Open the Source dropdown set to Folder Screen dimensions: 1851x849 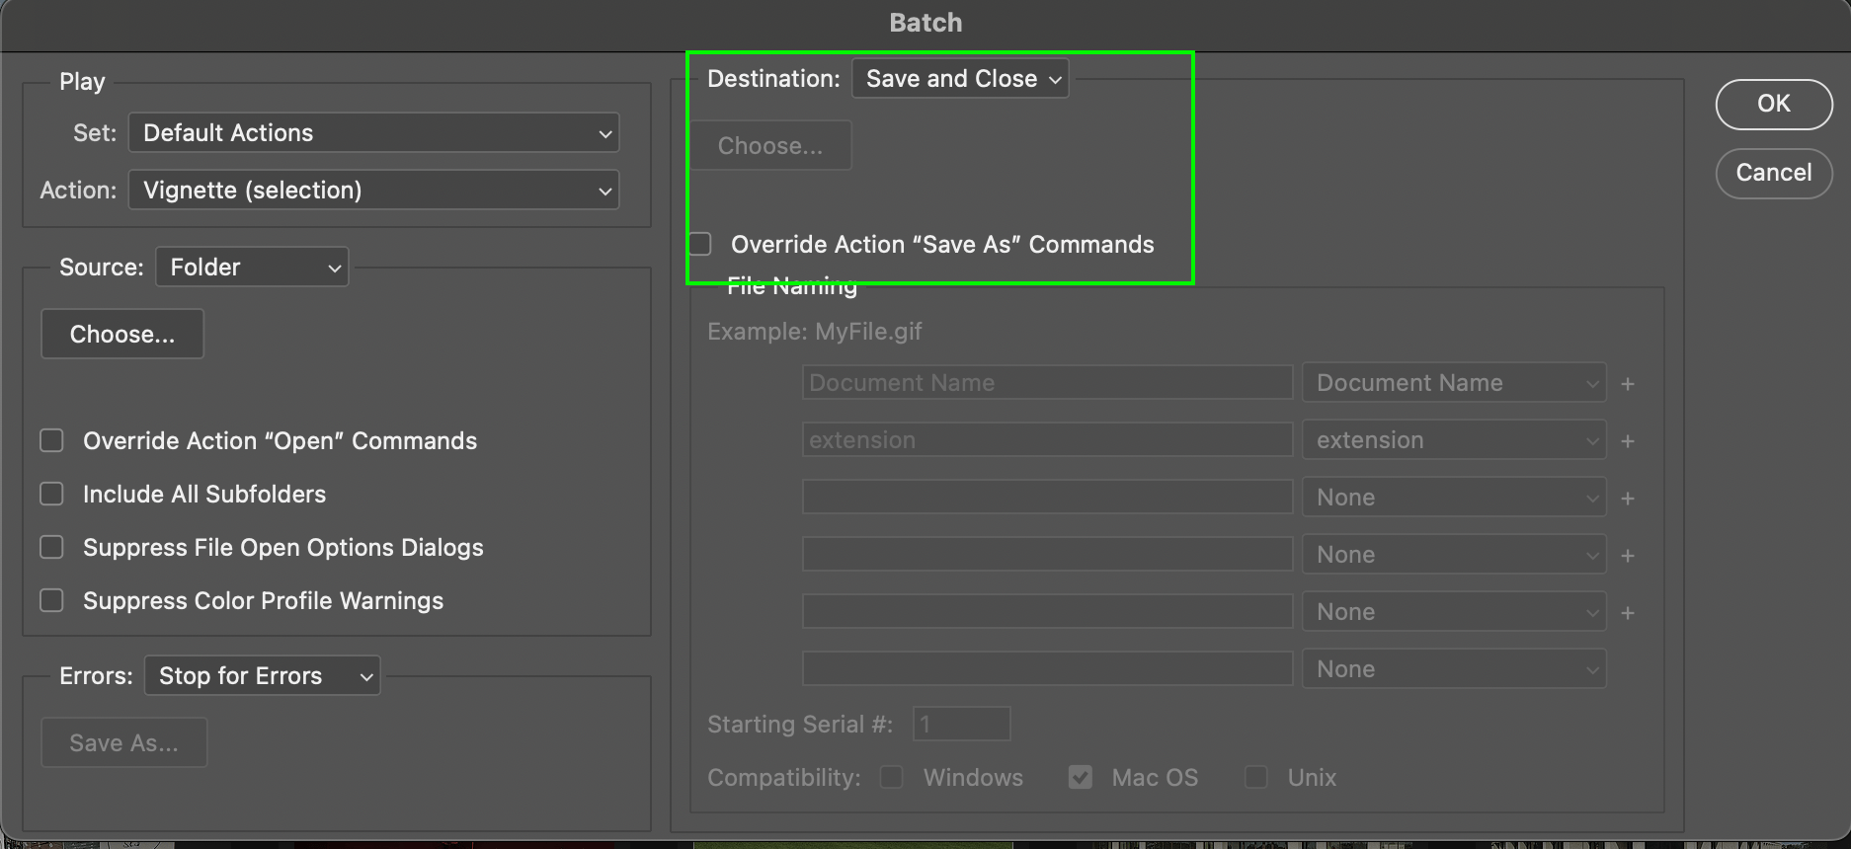point(252,268)
